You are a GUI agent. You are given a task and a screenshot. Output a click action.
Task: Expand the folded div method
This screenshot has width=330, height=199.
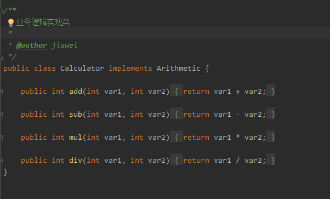pos(1,161)
